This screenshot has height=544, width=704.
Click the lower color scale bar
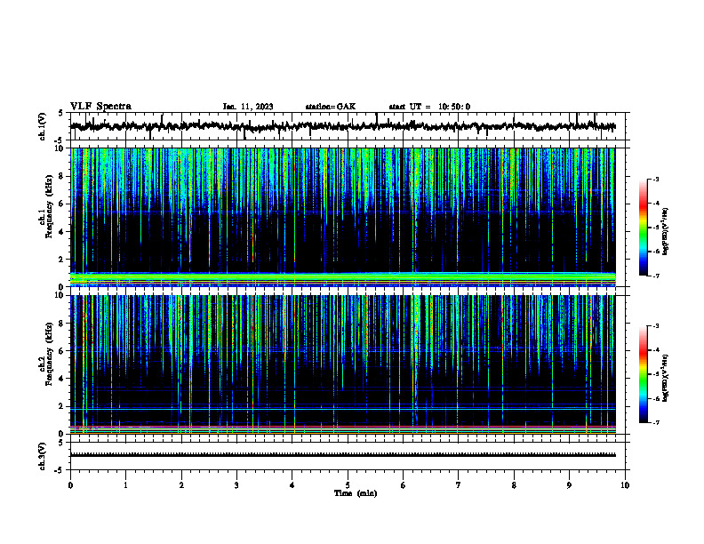pos(643,374)
